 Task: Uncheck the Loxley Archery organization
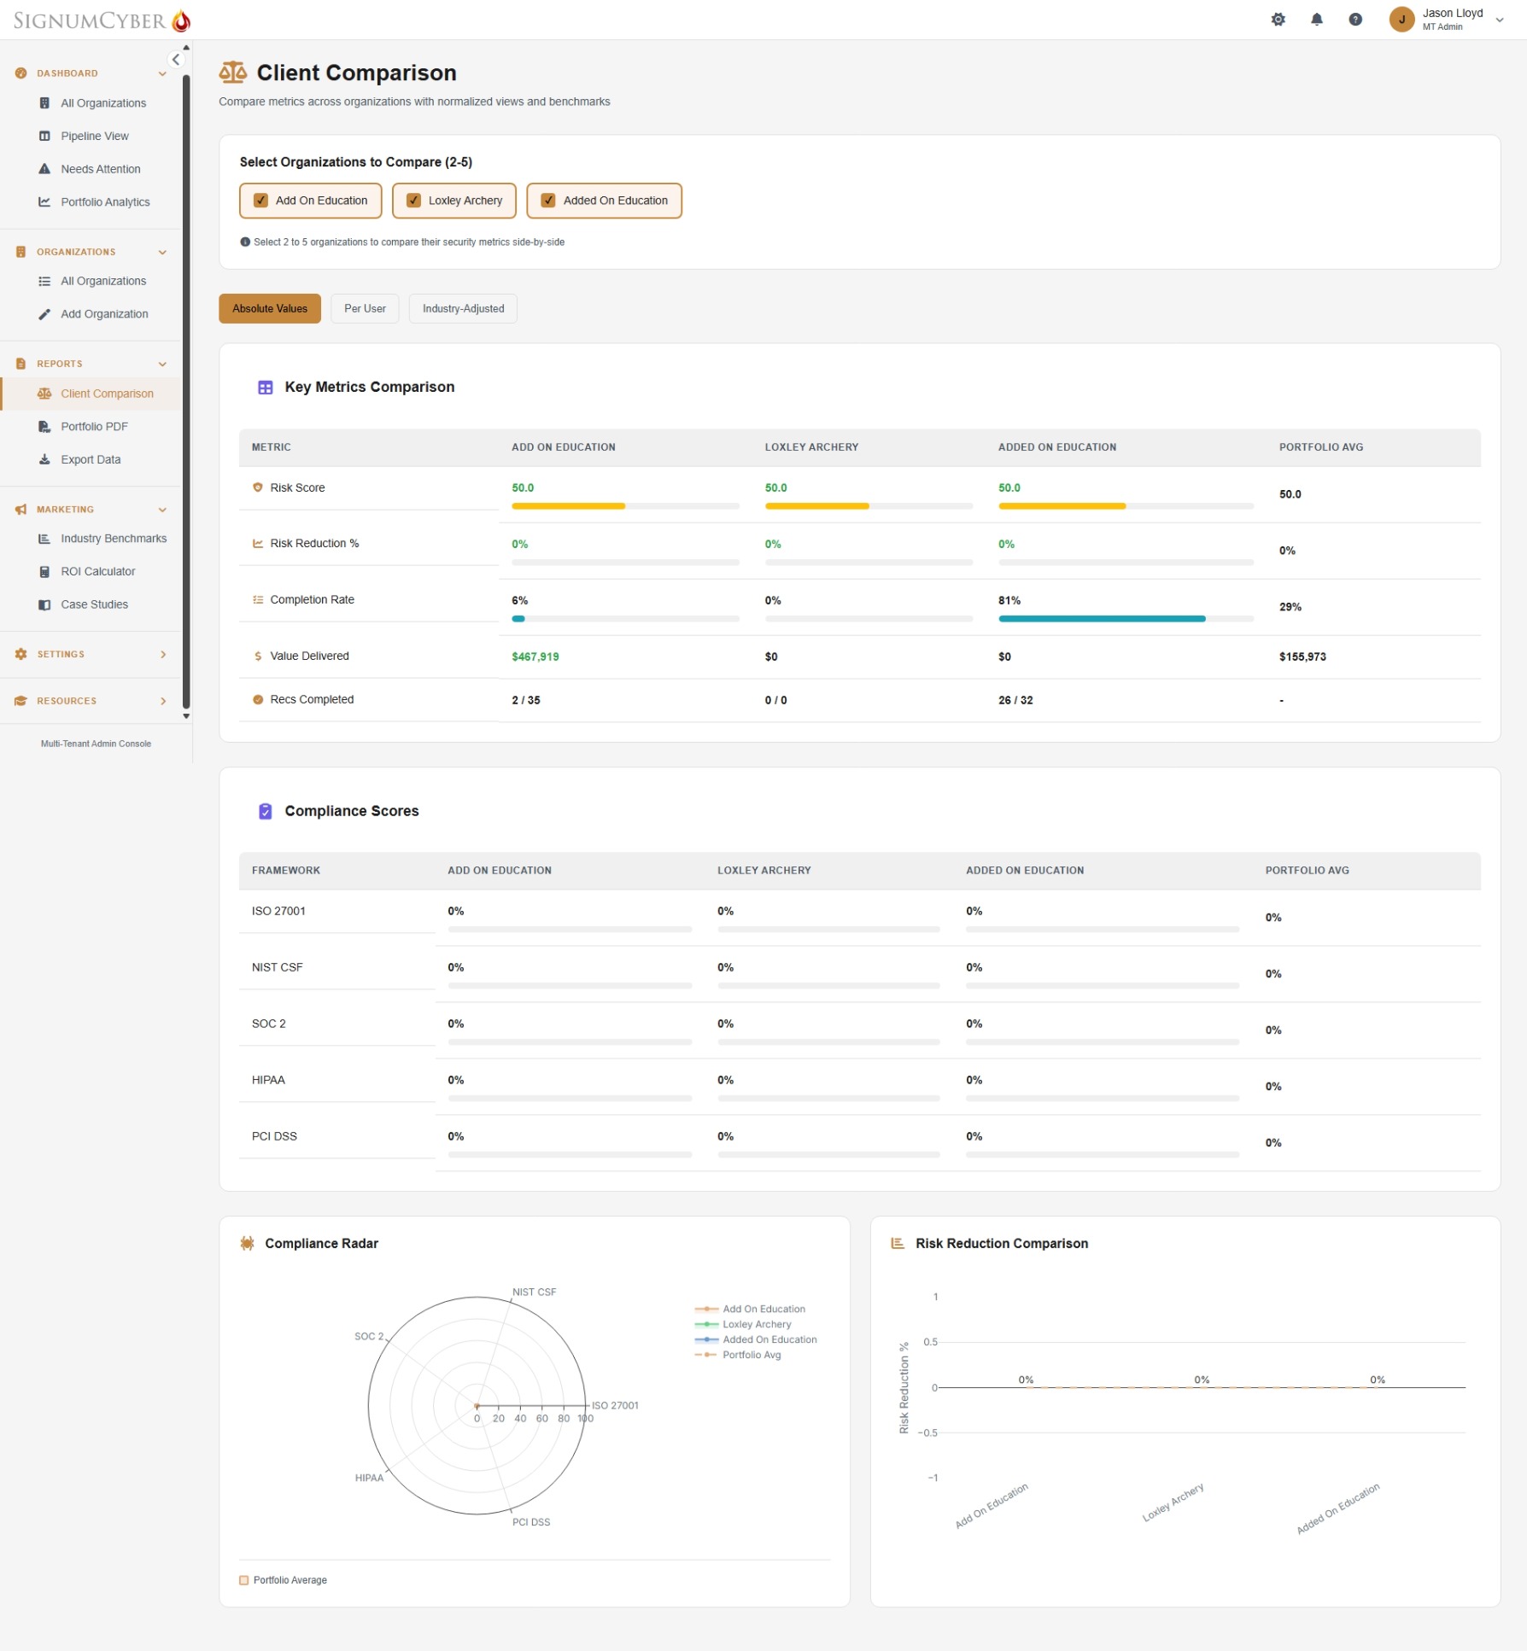[x=413, y=200]
